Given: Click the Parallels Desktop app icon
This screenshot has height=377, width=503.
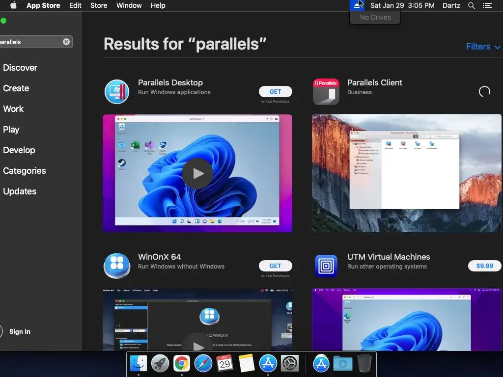Looking at the screenshot, I should click(x=117, y=92).
